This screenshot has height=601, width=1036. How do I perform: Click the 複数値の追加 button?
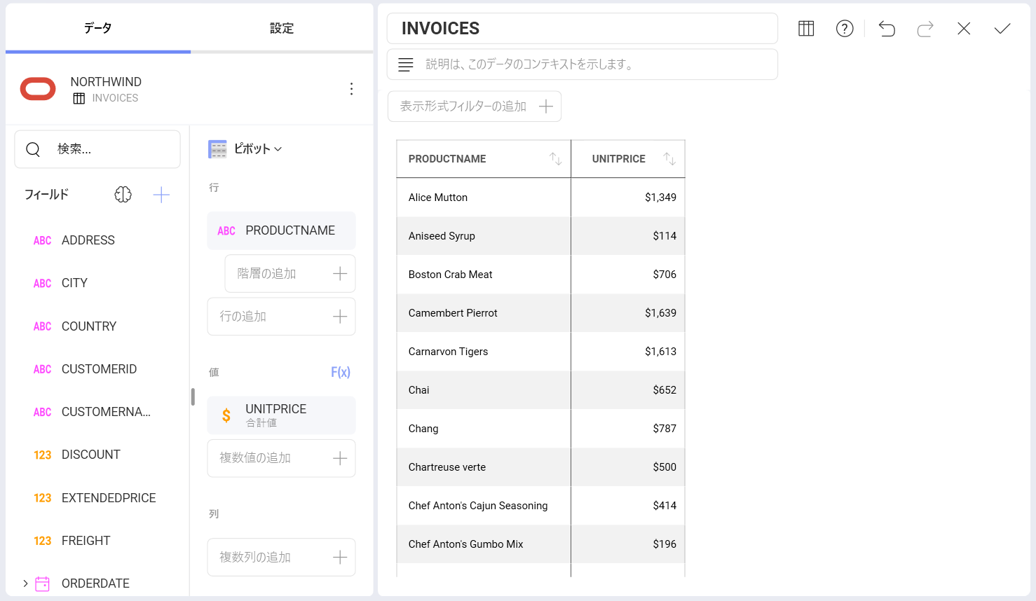click(281, 458)
